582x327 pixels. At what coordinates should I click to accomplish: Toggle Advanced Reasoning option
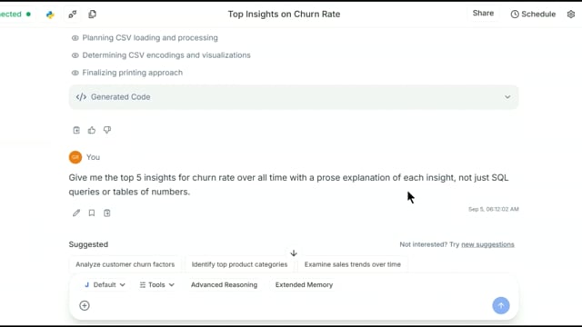point(225,284)
